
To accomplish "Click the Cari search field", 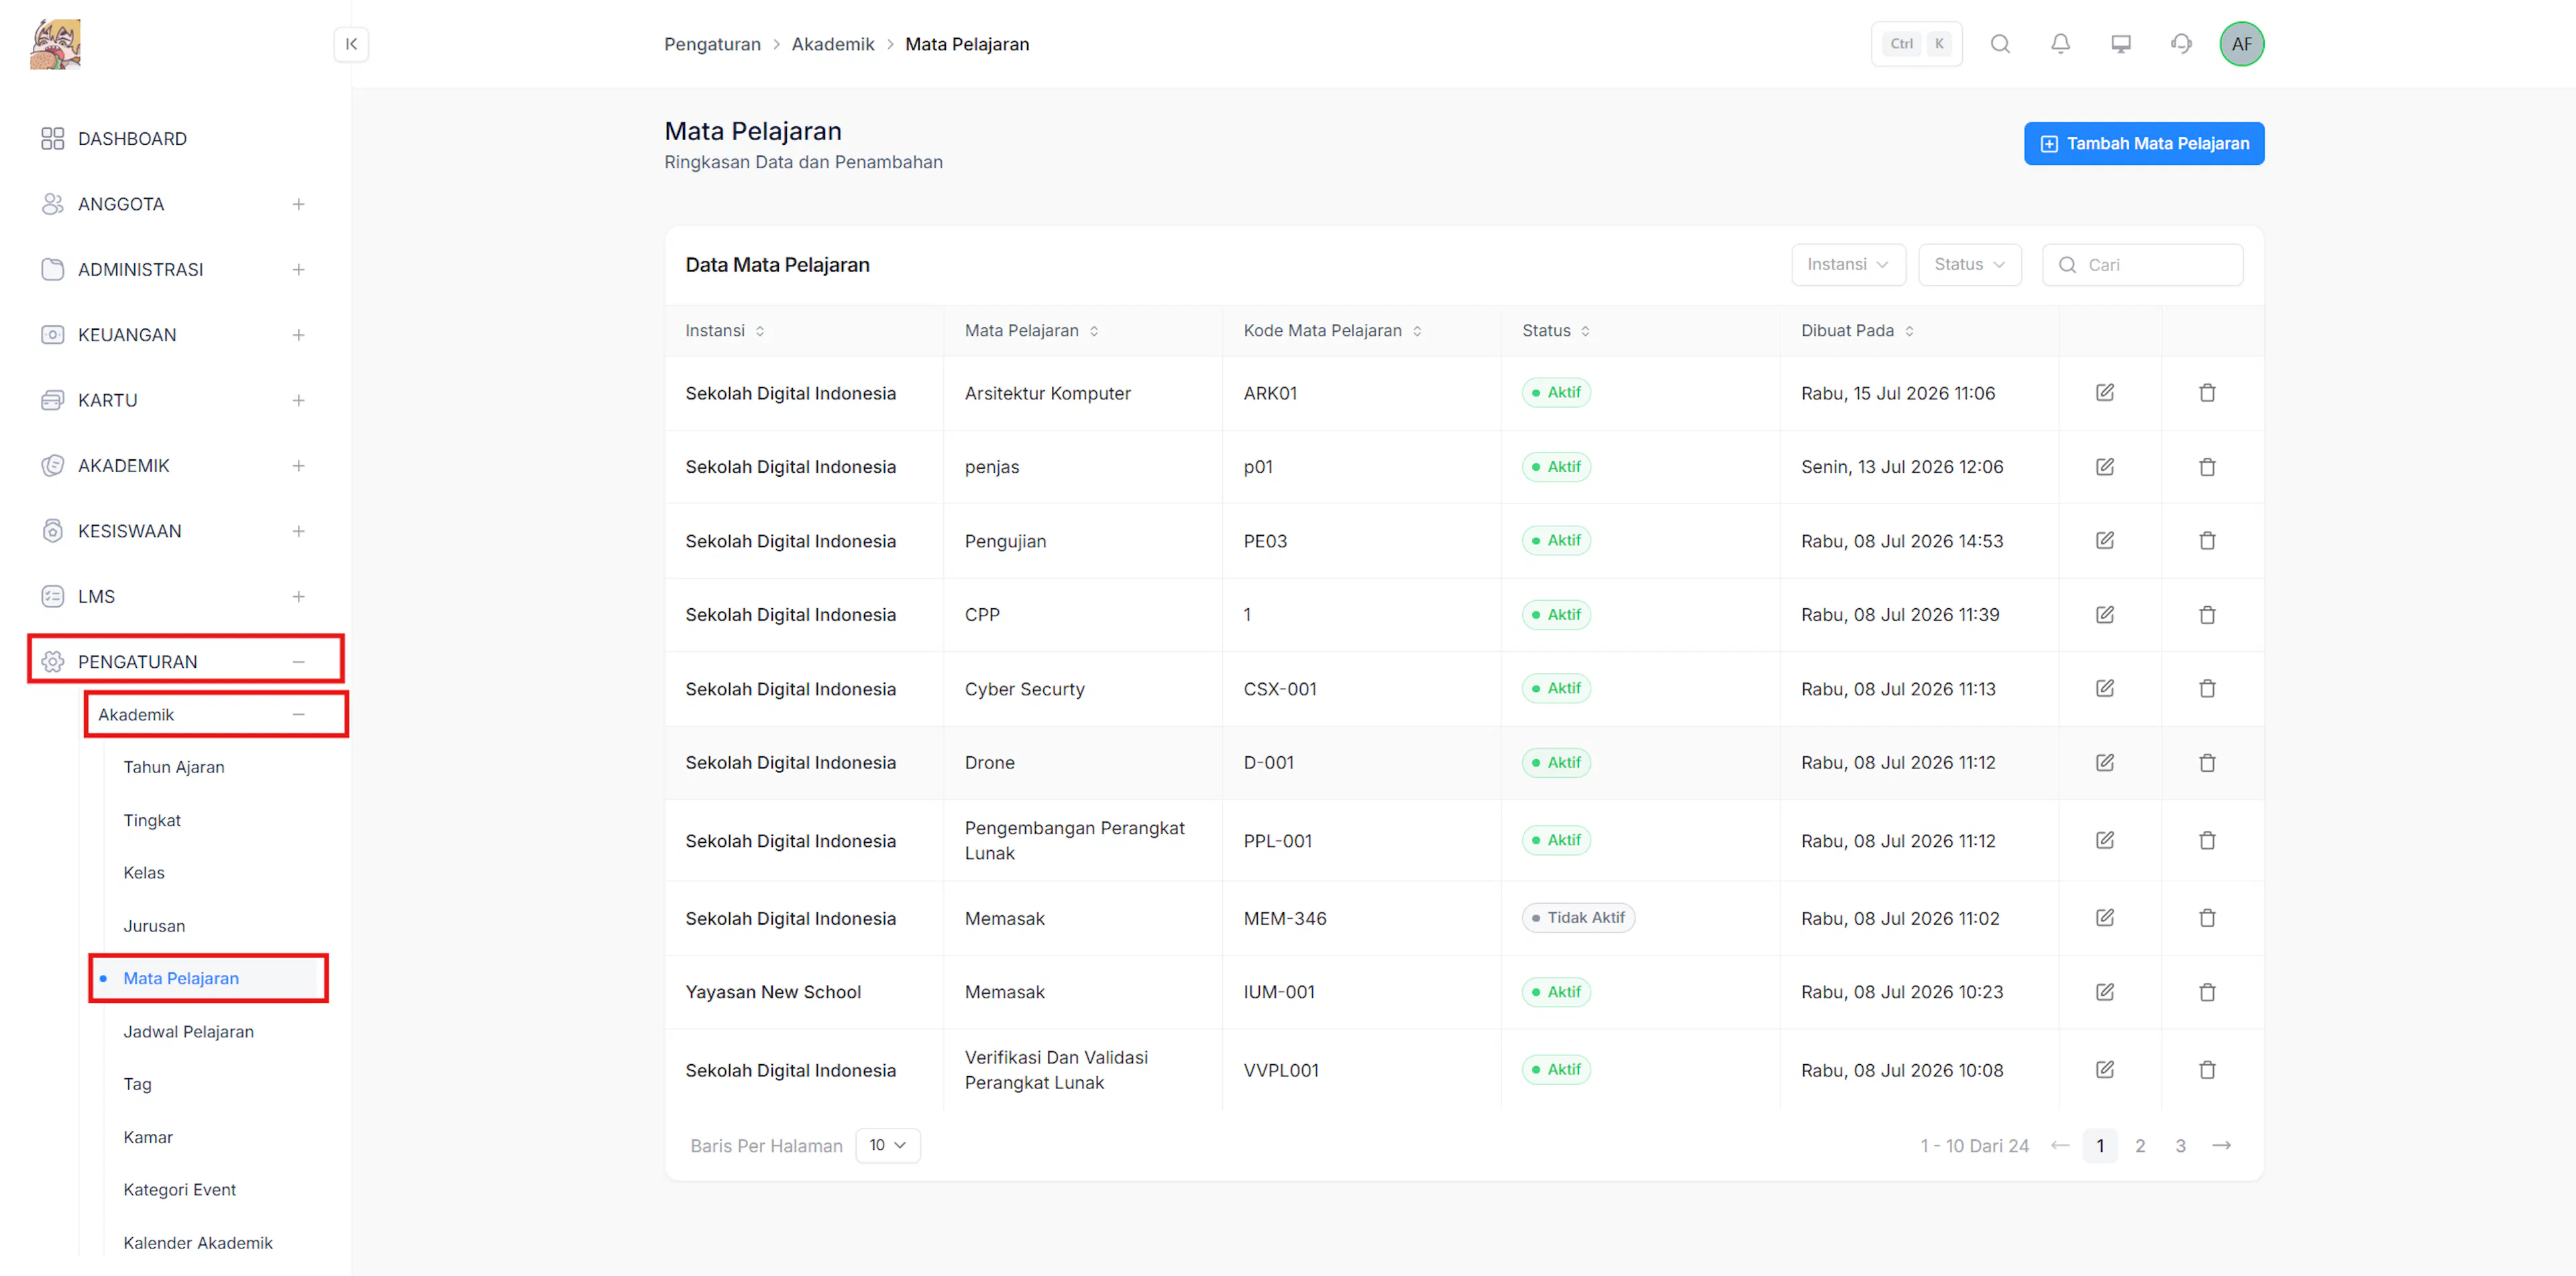I will pos(2142,265).
